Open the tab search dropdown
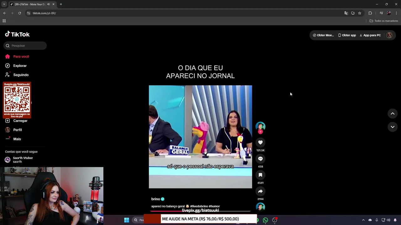This screenshot has width=401, height=225. point(4,4)
